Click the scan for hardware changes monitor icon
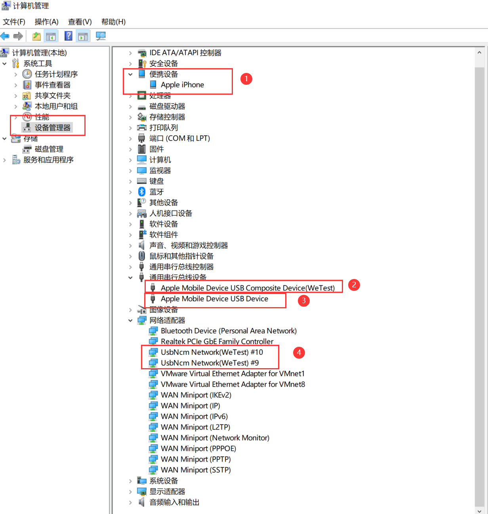Image resolution: width=488 pixels, height=514 pixels. pos(101,36)
